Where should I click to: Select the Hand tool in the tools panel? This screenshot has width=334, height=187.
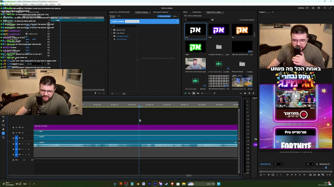3,129
